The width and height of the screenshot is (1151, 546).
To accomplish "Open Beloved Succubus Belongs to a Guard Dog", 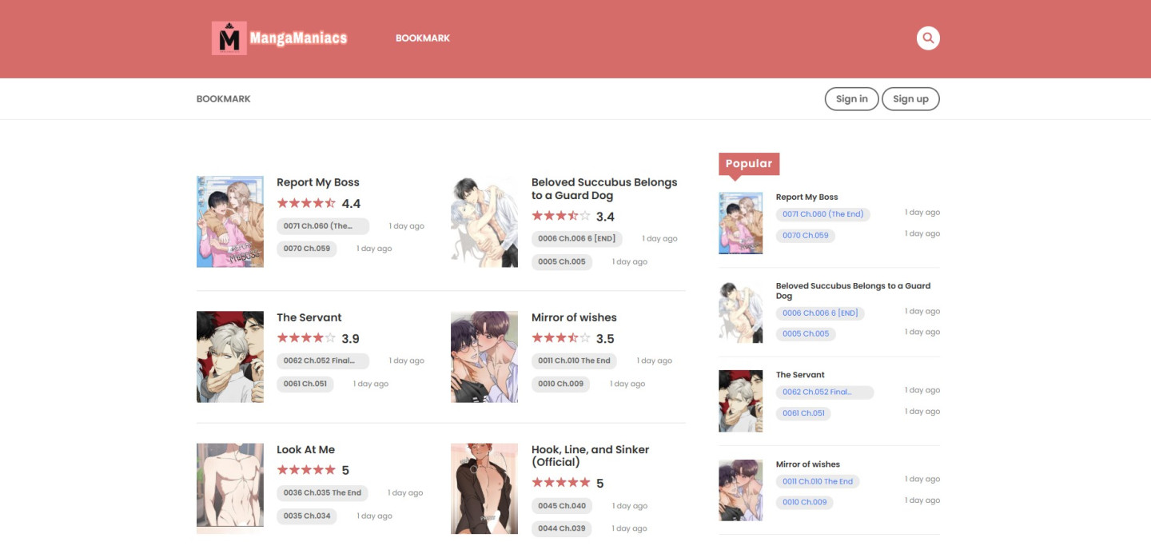I will (x=603, y=188).
